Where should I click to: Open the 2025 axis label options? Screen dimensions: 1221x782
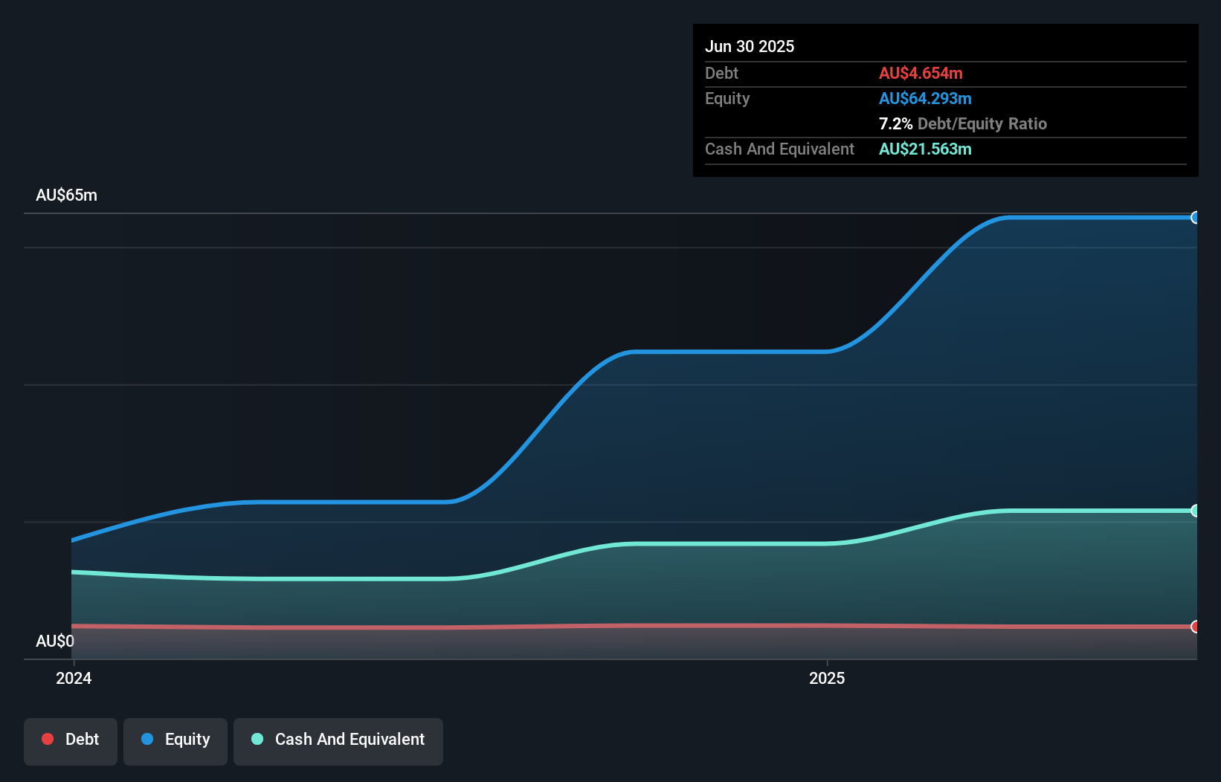(x=828, y=677)
